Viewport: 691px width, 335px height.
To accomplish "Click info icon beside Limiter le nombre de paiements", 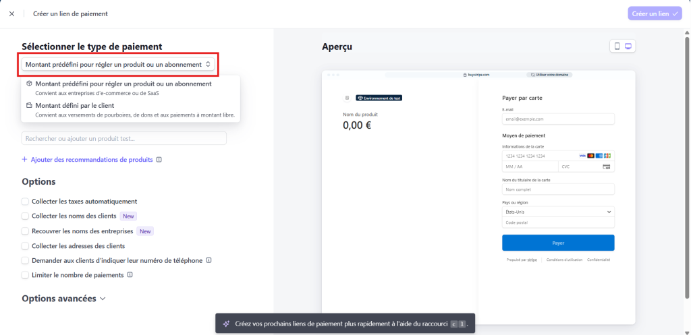I will 130,275.
